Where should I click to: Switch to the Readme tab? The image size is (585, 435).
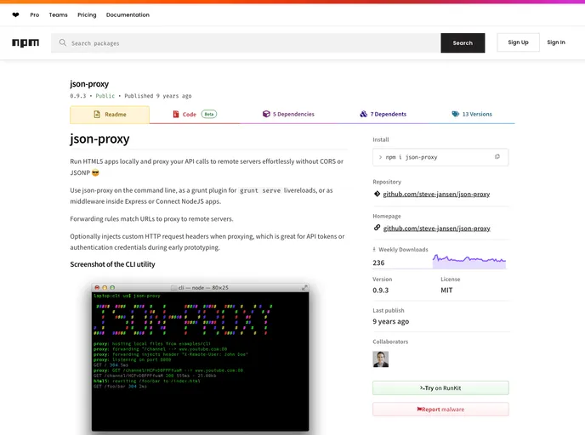pos(110,115)
